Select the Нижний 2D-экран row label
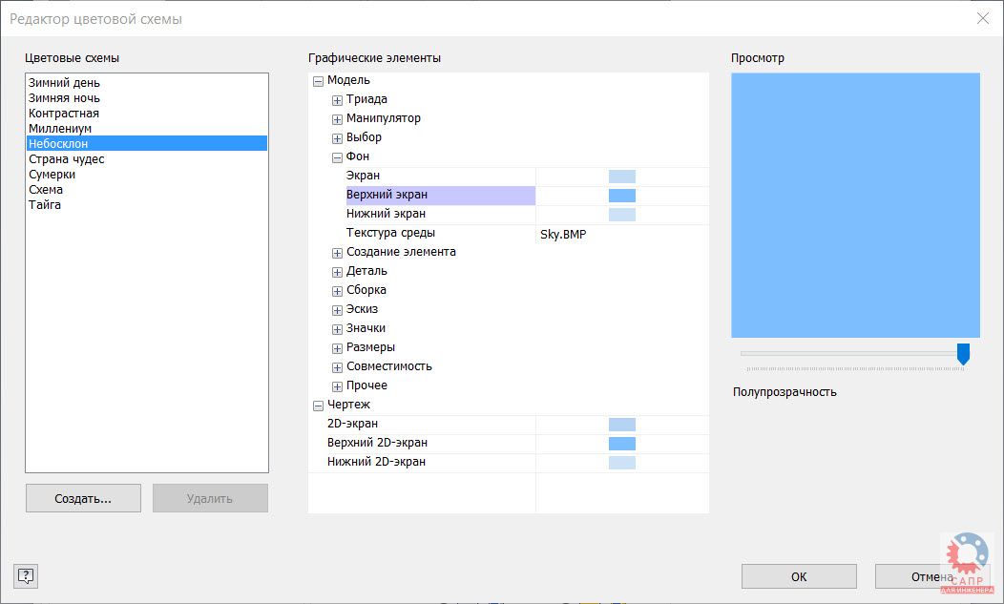This screenshot has height=604, width=1004. pos(376,462)
